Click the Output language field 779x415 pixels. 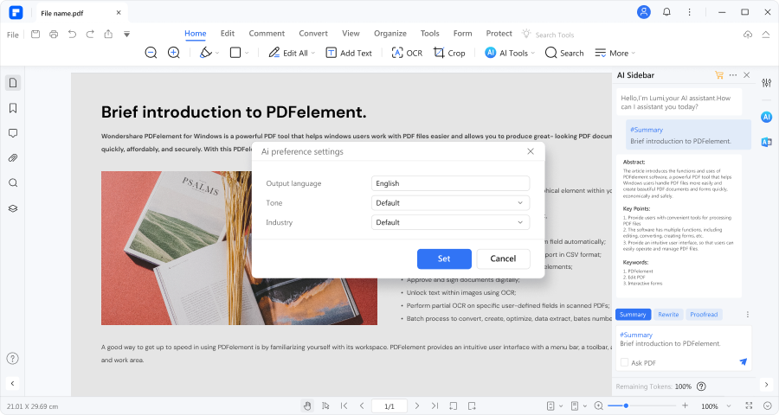(450, 183)
